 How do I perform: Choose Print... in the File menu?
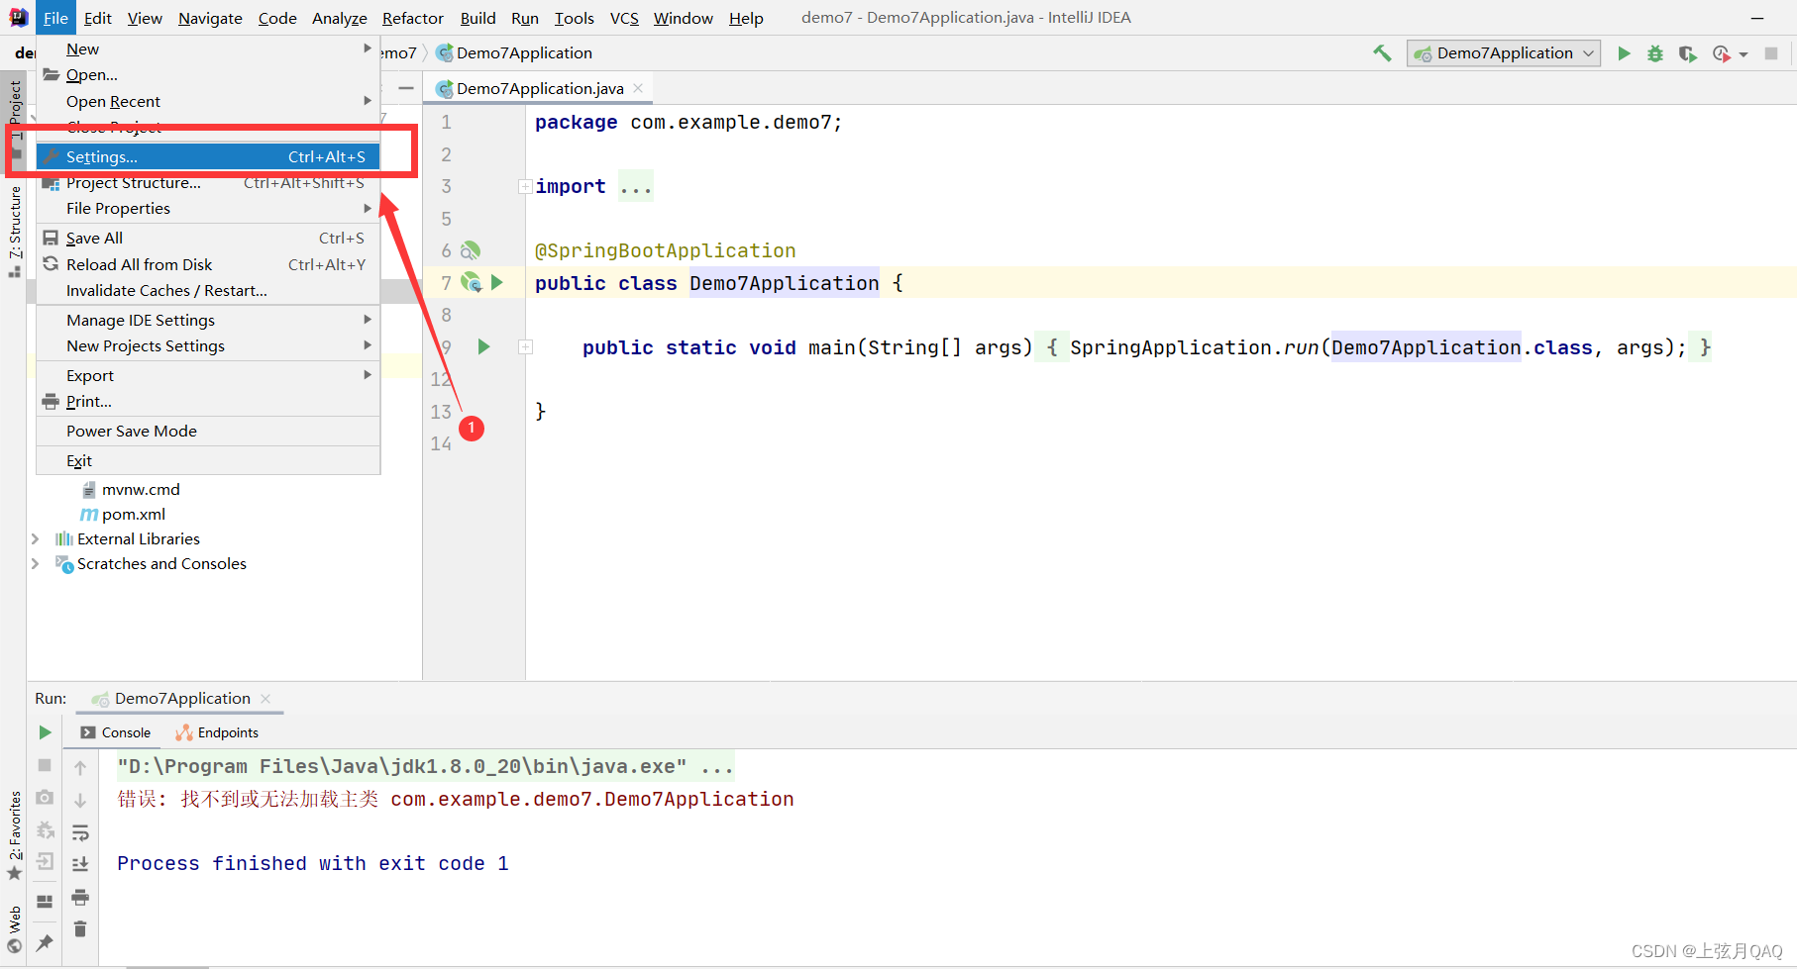[208, 401]
